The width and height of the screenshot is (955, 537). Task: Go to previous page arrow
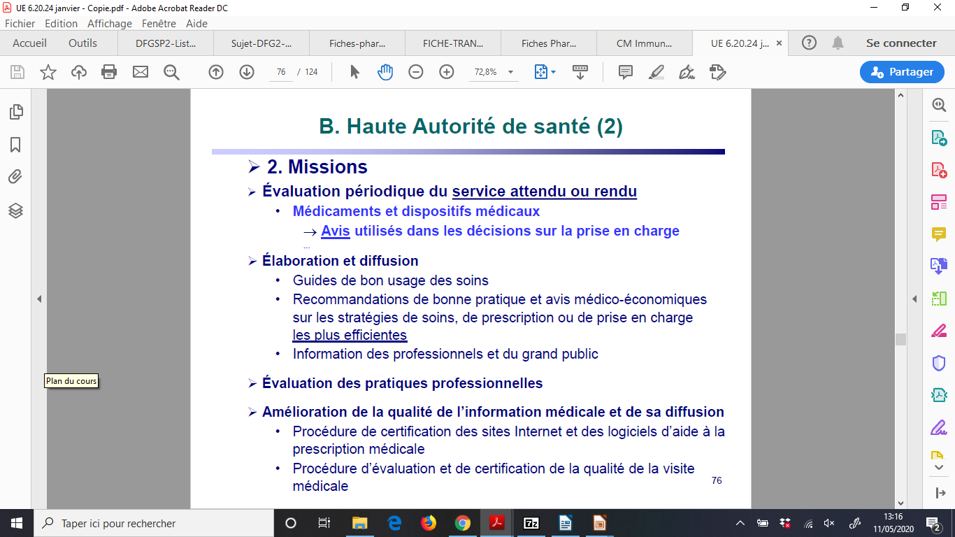[216, 72]
